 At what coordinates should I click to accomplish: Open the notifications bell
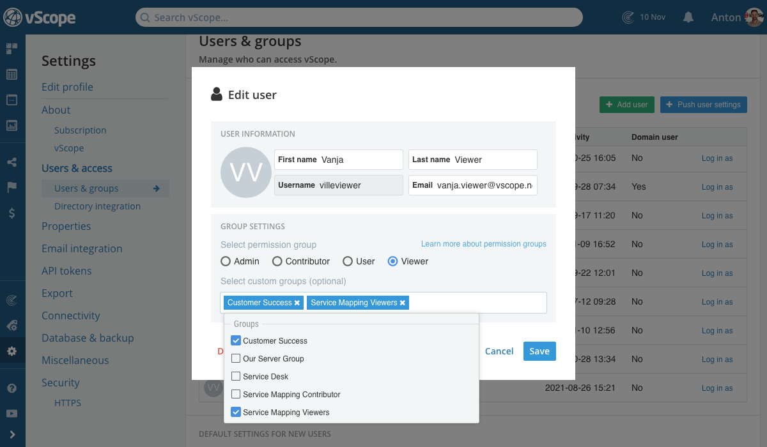click(688, 17)
